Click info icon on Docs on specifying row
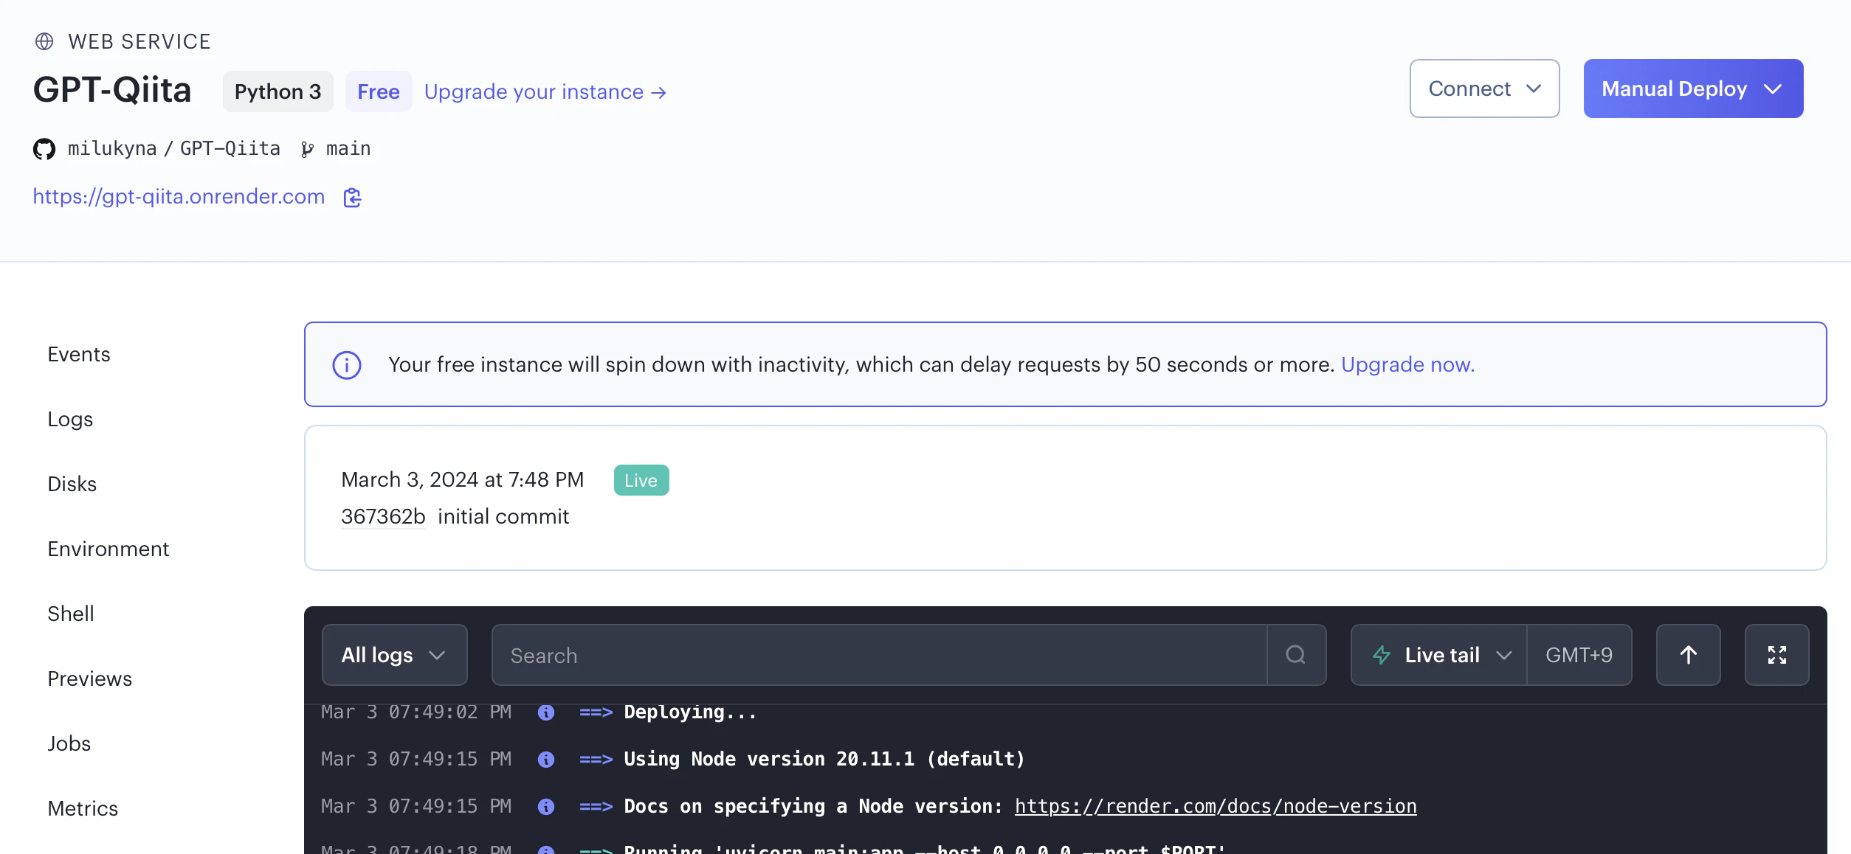 (546, 807)
